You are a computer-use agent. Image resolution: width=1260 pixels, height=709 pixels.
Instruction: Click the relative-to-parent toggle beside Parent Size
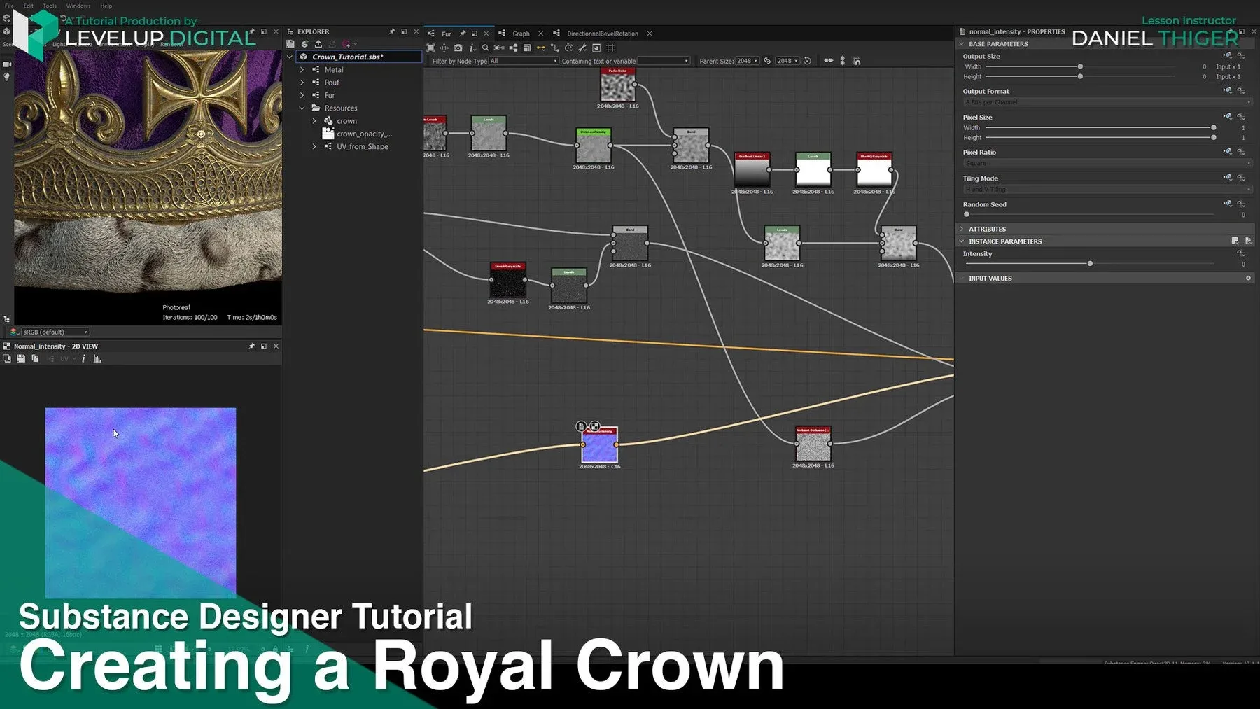click(x=766, y=61)
